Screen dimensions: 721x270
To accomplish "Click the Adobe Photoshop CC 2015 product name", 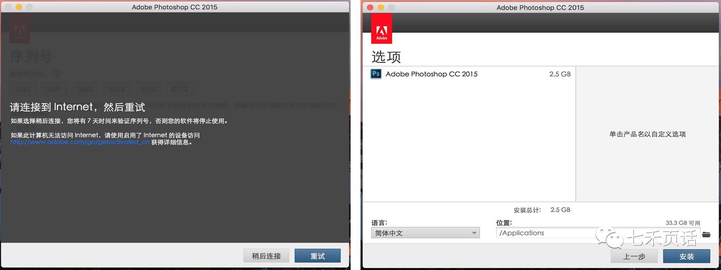I will pos(431,74).
